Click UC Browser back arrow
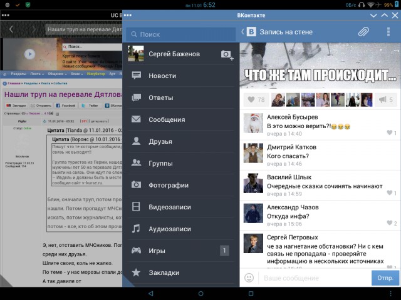401x300 pixels. (11, 29)
